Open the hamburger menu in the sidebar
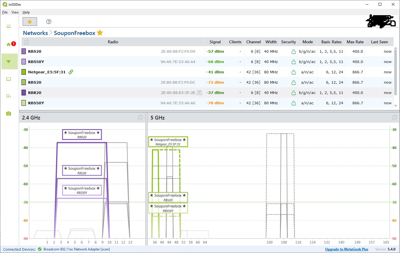The width and height of the screenshot is (400, 253). point(9,26)
